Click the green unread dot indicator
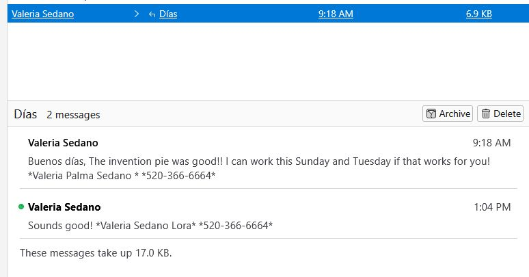The width and height of the screenshot is (529, 277). click(x=21, y=207)
